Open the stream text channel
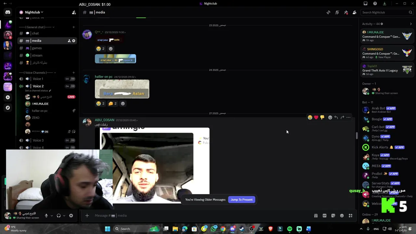 pyautogui.click(x=47, y=55)
